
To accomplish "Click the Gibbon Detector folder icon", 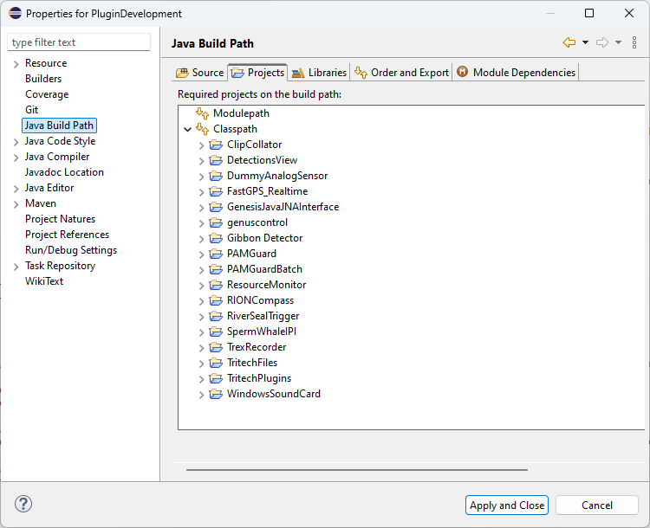I will [x=216, y=238].
